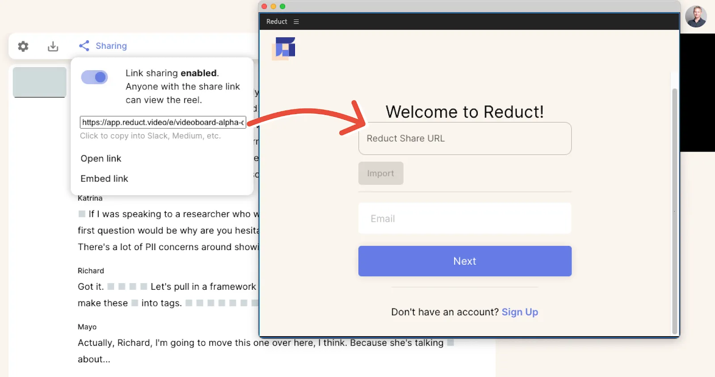Open the Reduct panel hamburger menu
Viewport: 715px width, 377px height.
[296, 21]
